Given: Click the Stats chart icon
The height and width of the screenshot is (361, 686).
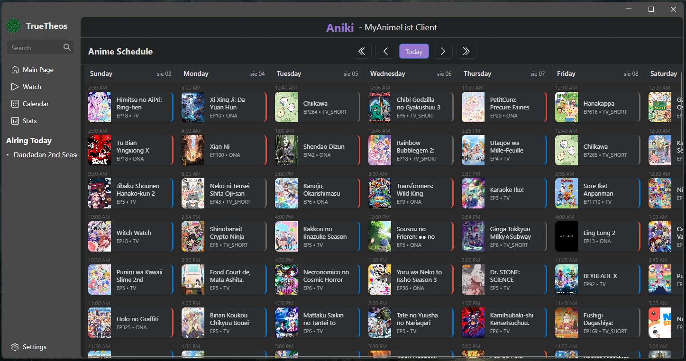Looking at the screenshot, I should pyautogui.click(x=15, y=121).
